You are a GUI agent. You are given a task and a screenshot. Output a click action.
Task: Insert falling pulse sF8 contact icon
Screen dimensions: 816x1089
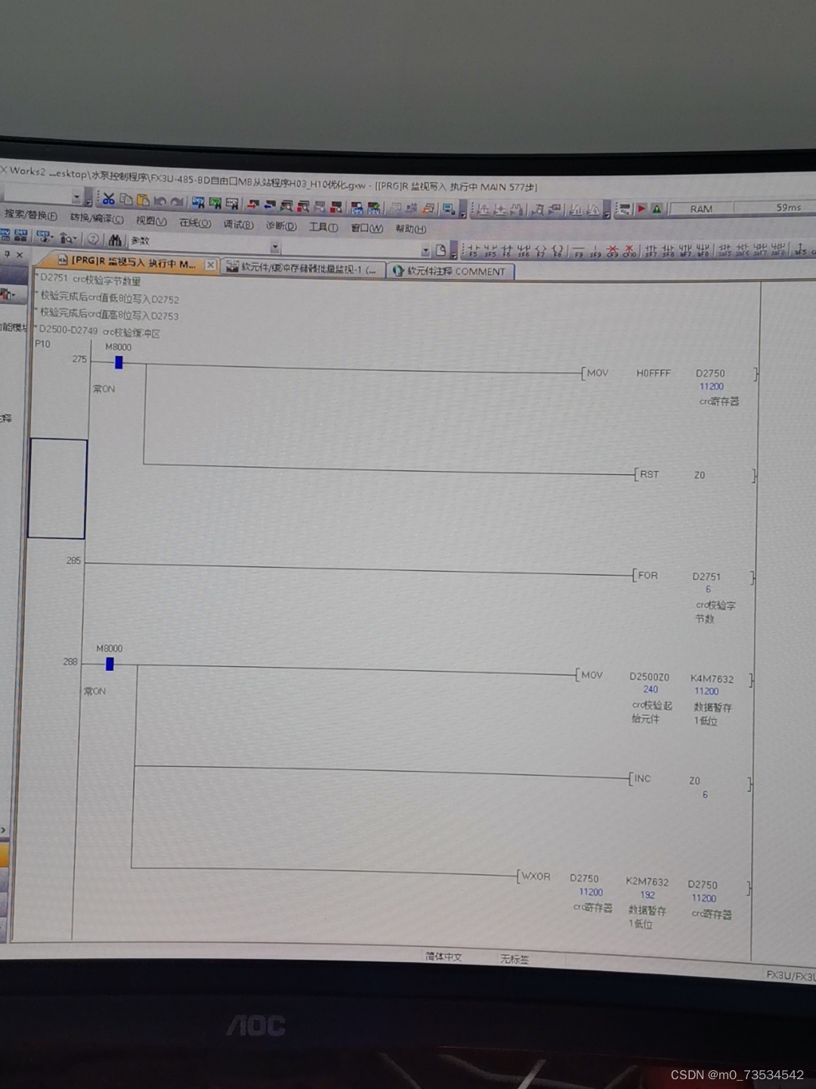click(668, 251)
